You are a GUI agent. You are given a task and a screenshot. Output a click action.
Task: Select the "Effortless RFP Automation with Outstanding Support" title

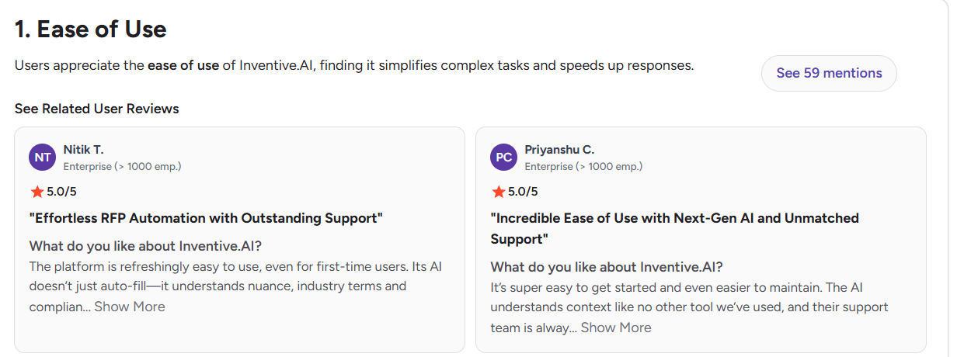(x=206, y=218)
